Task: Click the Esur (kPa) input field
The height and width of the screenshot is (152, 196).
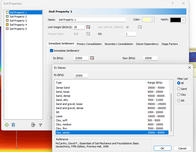Action: [150, 58]
